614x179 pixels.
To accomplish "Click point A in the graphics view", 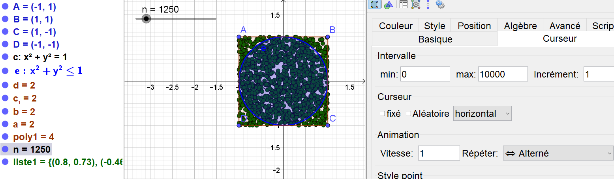I will [239, 37].
